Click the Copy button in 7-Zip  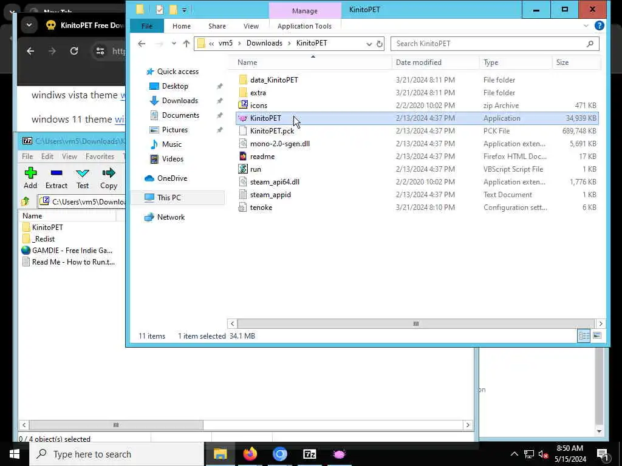click(x=108, y=178)
